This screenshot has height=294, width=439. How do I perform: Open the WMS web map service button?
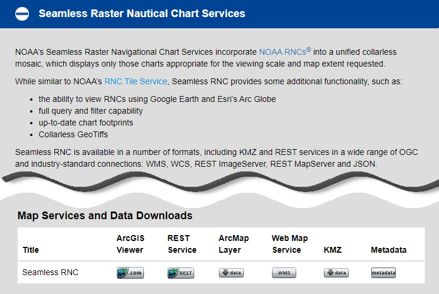(x=284, y=273)
